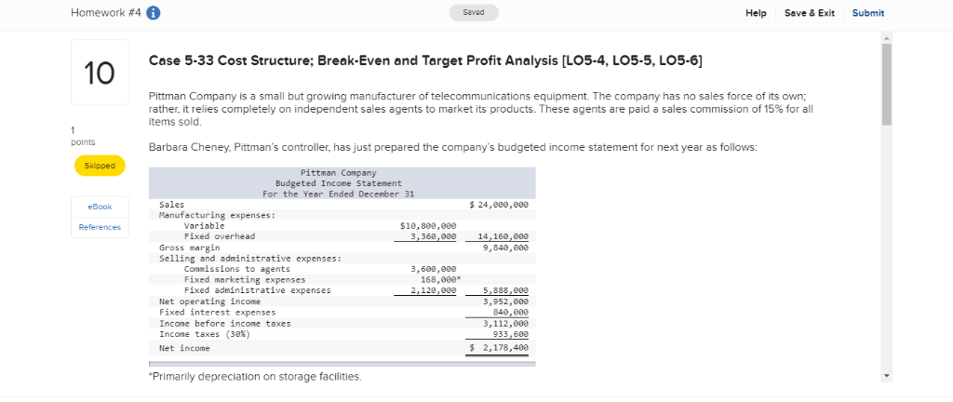The width and height of the screenshot is (953, 402).
Task: Click income before taxes value 3,112,000
Action: point(505,324)
